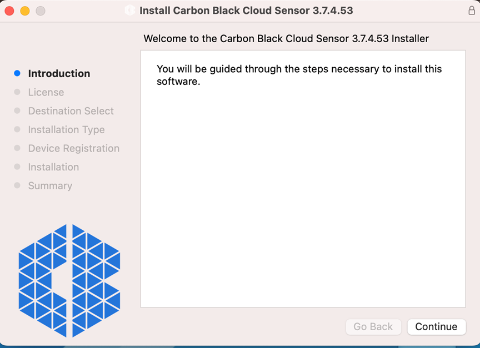The width and height of the screenshot is (480, 348).
Task: Select the Installation step label
Action: pos(53,167)
